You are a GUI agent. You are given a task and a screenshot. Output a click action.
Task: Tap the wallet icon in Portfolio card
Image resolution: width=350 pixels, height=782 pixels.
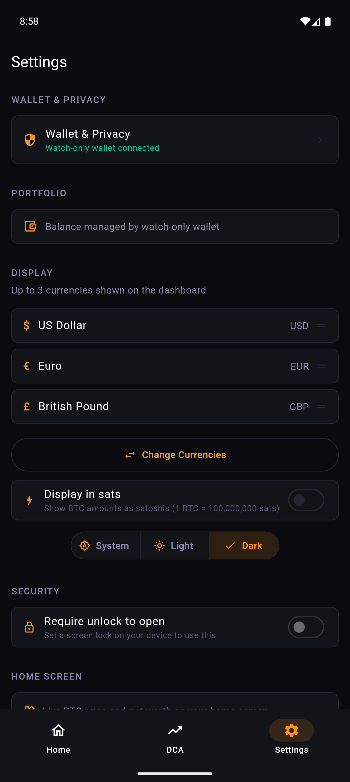(30, 226)
